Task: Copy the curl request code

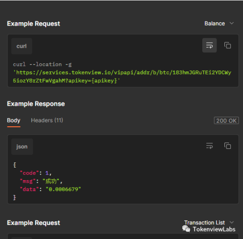Action: (227, 45)
